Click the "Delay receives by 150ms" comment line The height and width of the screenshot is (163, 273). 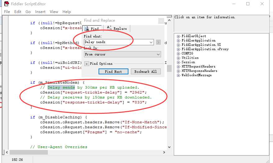pyautogui.click(x=96, y=97)
